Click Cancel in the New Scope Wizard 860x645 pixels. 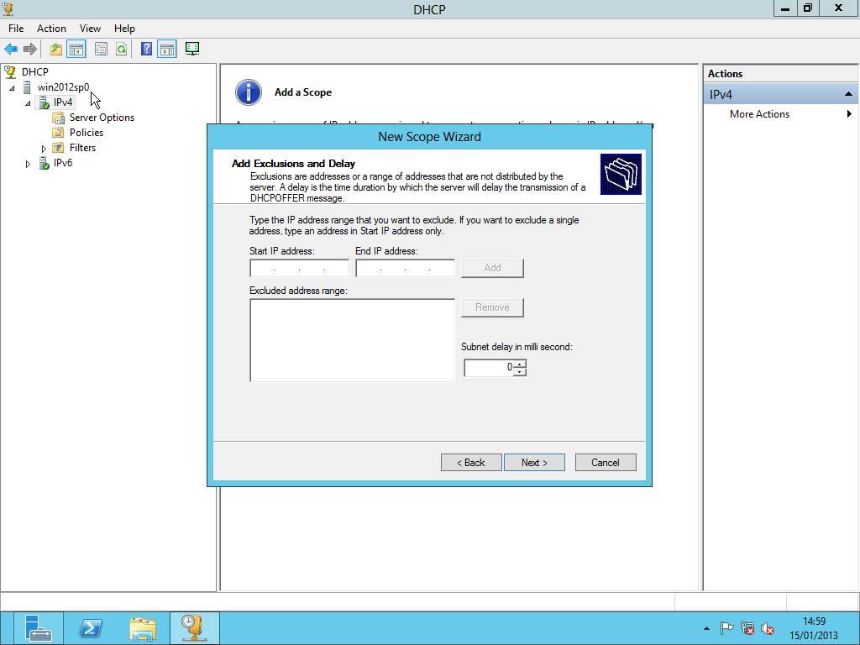click(605, 463)
